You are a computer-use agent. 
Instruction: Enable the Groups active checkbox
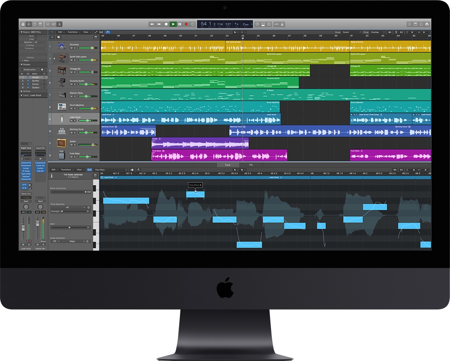pyautogui.click(x=22, y=70)
